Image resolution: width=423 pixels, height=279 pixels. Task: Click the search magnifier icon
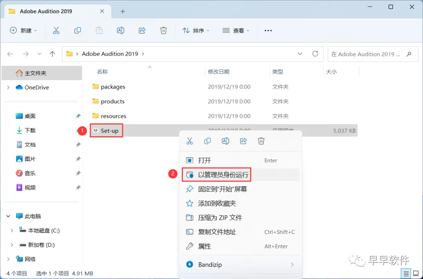point(409,54)
